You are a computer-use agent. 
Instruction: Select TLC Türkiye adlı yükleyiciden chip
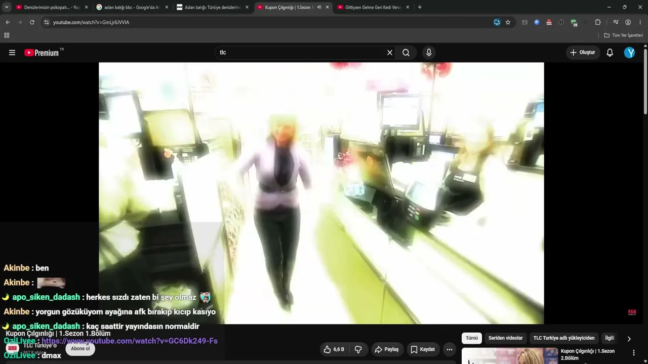pyautogui.click(x=564, y=338)
